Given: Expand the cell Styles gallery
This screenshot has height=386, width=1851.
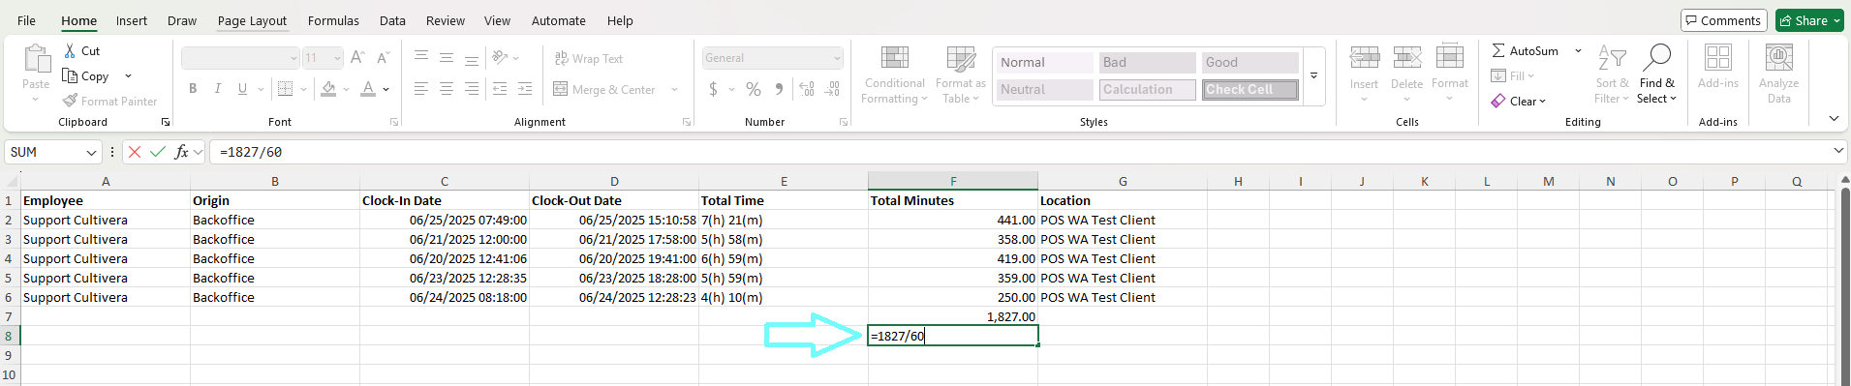Looking at the screenshot, I should coord(1314,75).
